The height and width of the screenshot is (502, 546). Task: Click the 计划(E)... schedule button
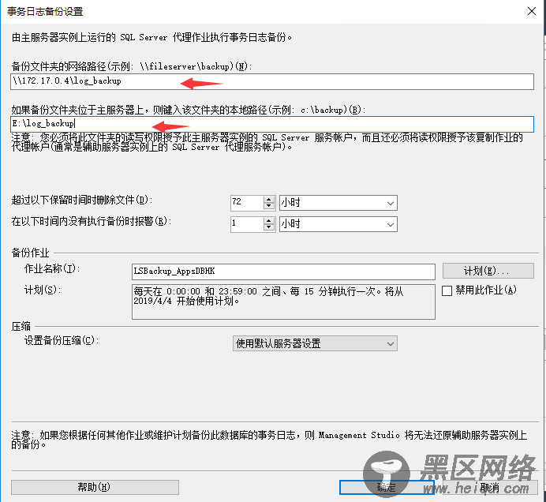point(488,271)
